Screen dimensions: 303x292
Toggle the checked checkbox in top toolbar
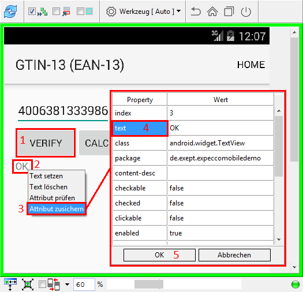click(x=32, y=12)
